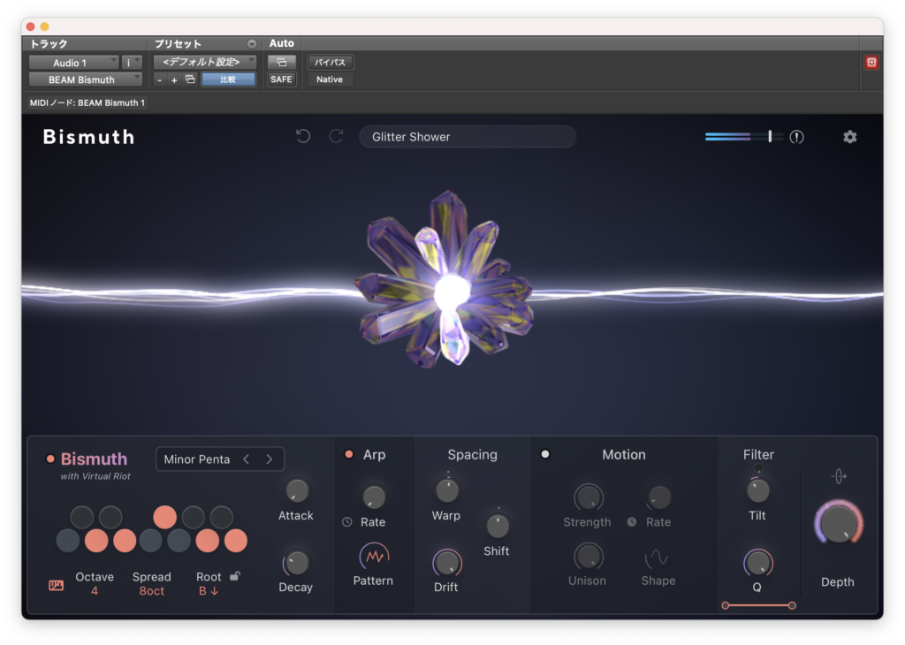The height and width of the screenshot is (645, 905).
Task: Toggle the highlighted B note circle
Action: pyautogui.click(x=235, y=541)
